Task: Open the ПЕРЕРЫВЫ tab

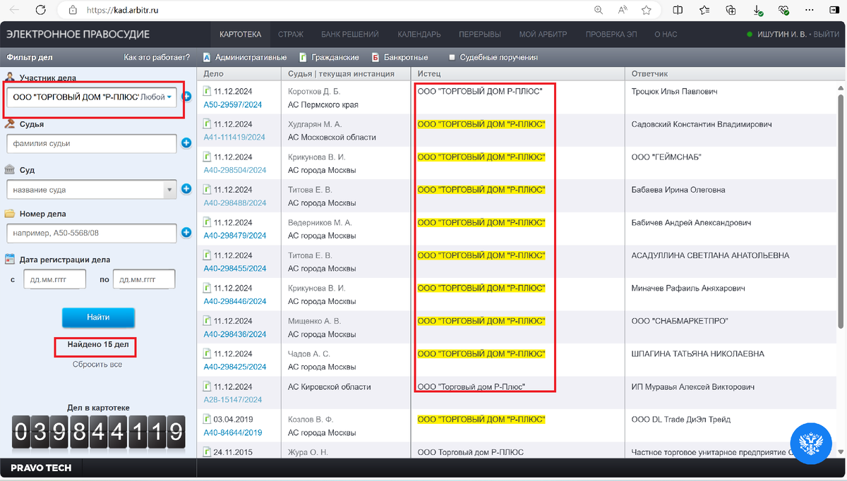Action: [480, 35]
